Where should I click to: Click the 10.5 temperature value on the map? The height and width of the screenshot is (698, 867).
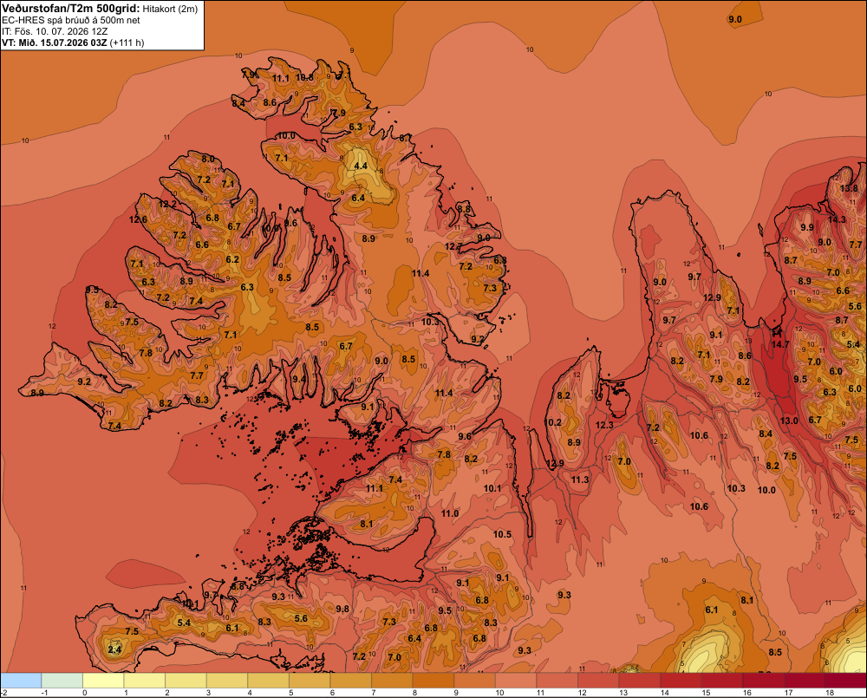click(x=502, y=534)
